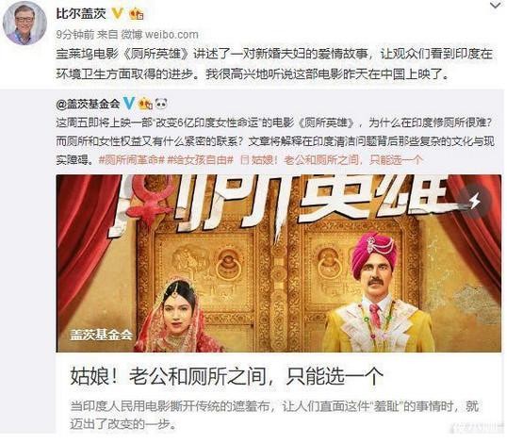Screen dimensions: 507x443
Task: Open the 姑娘！老公和厕所之间 article link
Action: tap(331, 159)
